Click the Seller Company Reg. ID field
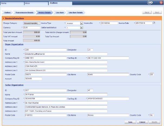 (x=46, y=99)
